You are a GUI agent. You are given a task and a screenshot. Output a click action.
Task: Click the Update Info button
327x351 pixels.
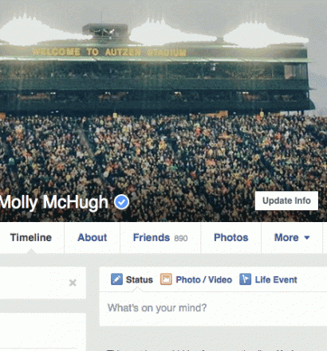(x=286, y=201)
